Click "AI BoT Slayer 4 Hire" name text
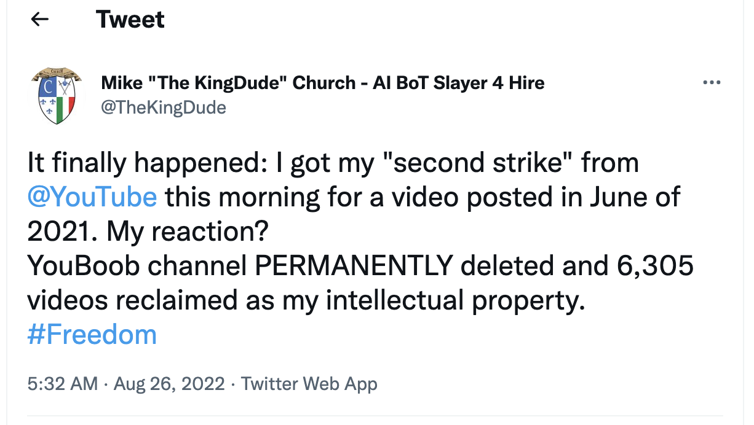The height and width of the screenshot is (425, 754). [x=458, y=82]
